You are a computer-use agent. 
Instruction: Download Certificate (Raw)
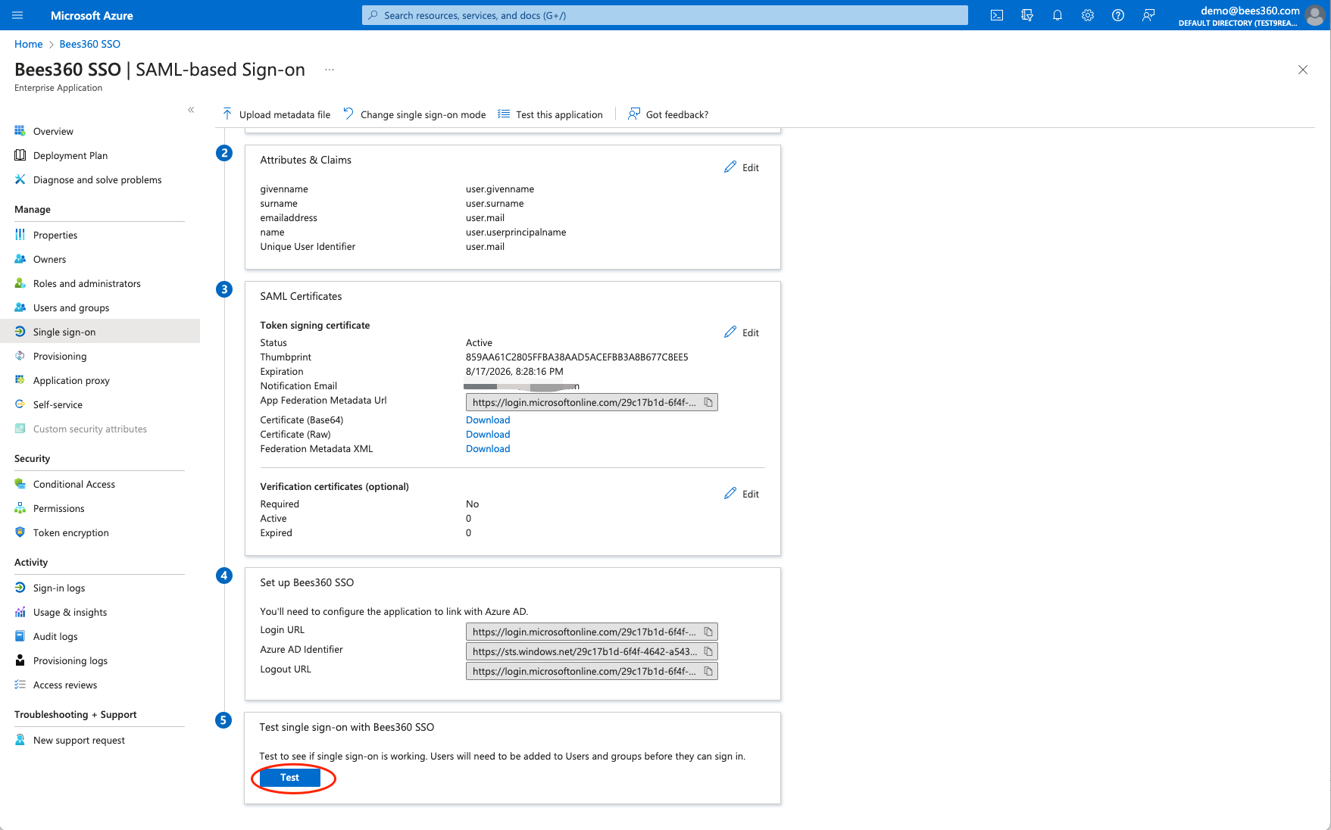click(488, 435)
